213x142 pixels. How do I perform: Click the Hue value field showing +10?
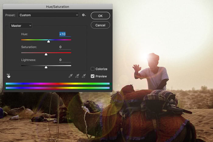pos(65,34)
